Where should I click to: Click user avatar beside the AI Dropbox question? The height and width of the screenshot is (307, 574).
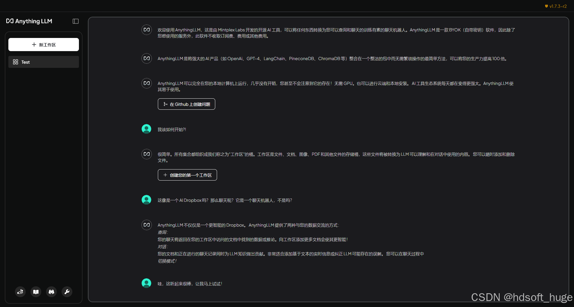click(146, 200)
